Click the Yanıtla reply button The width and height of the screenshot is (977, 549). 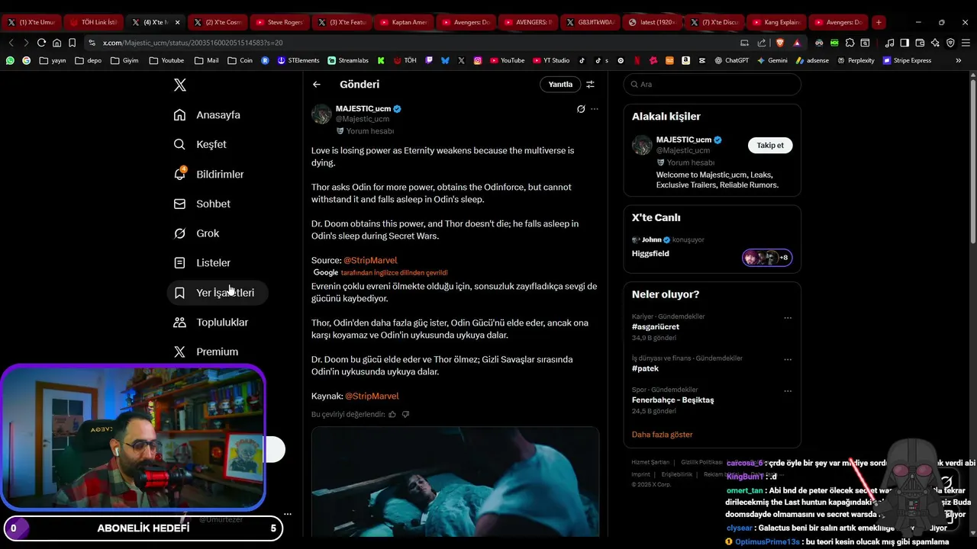(x=560, y=85)
